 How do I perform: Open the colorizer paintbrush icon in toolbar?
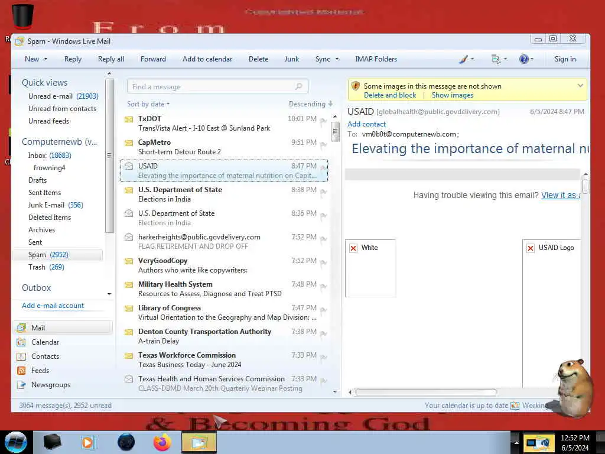(x=463, y=59)
